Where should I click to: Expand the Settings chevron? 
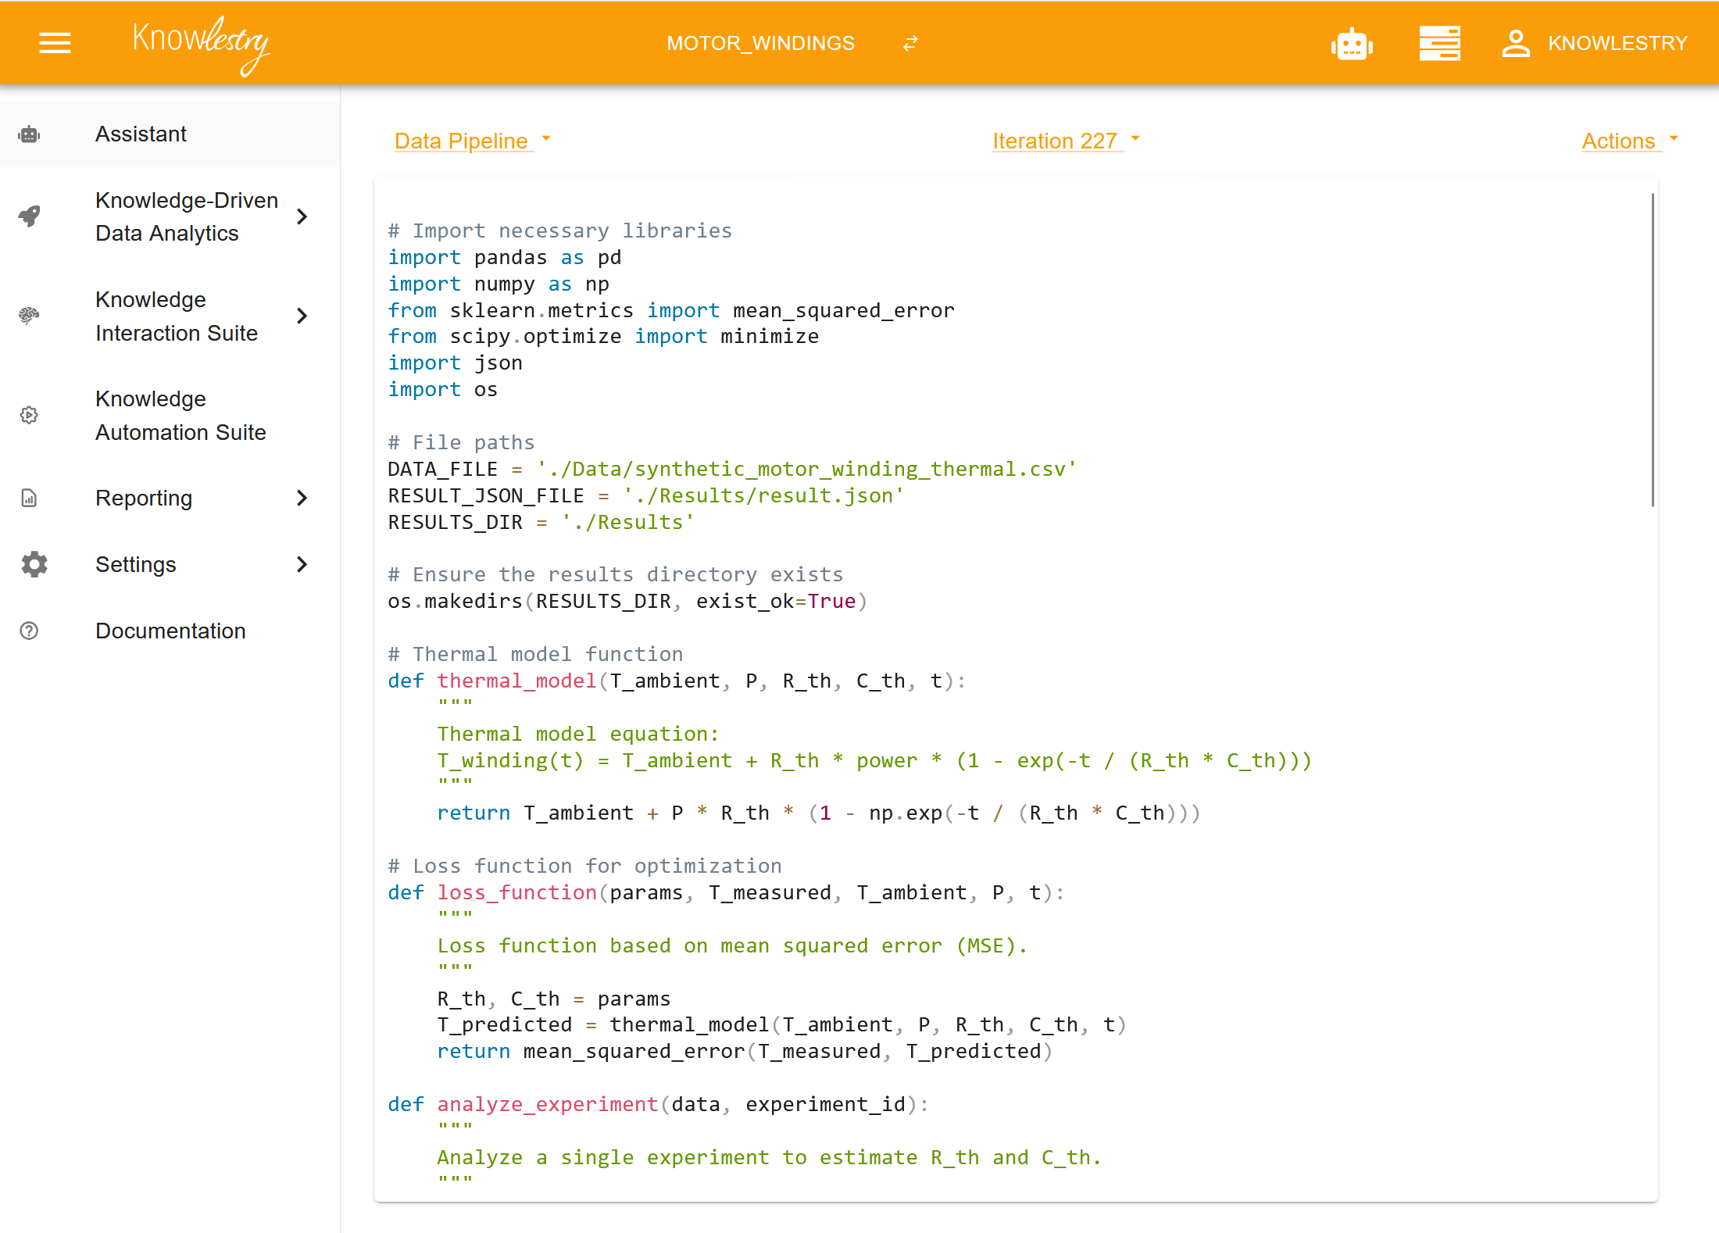click(x=302, y=564)
